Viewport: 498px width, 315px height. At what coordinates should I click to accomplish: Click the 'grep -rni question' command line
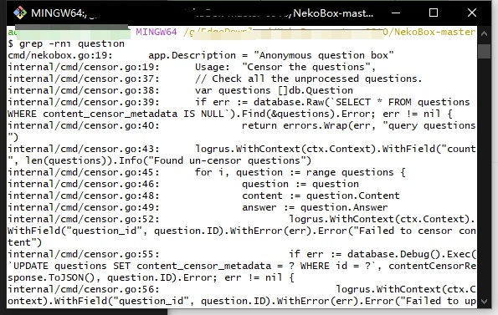click(x=66, y=43)
